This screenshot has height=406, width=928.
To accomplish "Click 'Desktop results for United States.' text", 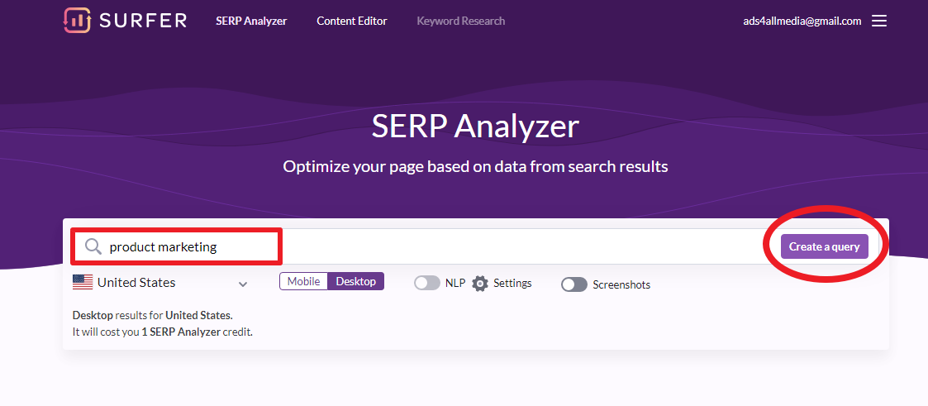I will coord(153,315).
